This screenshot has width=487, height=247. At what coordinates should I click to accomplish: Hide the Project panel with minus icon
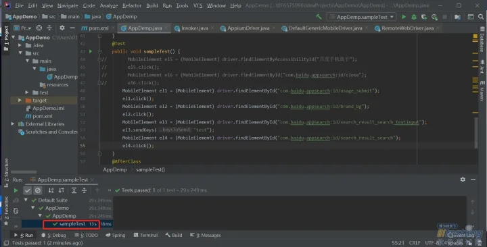(72, 28)
